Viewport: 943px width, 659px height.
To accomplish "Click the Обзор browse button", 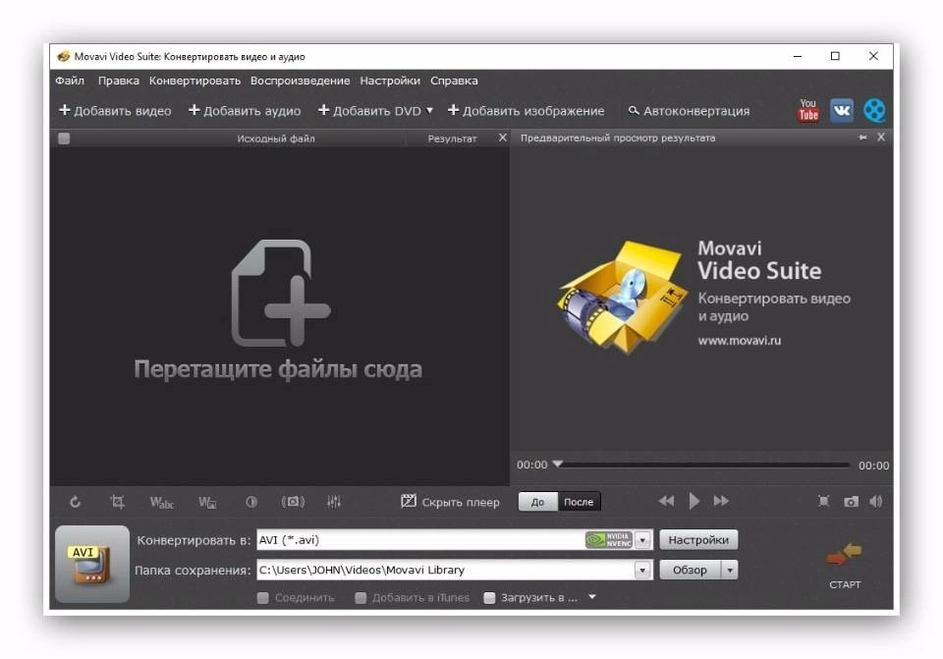I will pos(690,570).
